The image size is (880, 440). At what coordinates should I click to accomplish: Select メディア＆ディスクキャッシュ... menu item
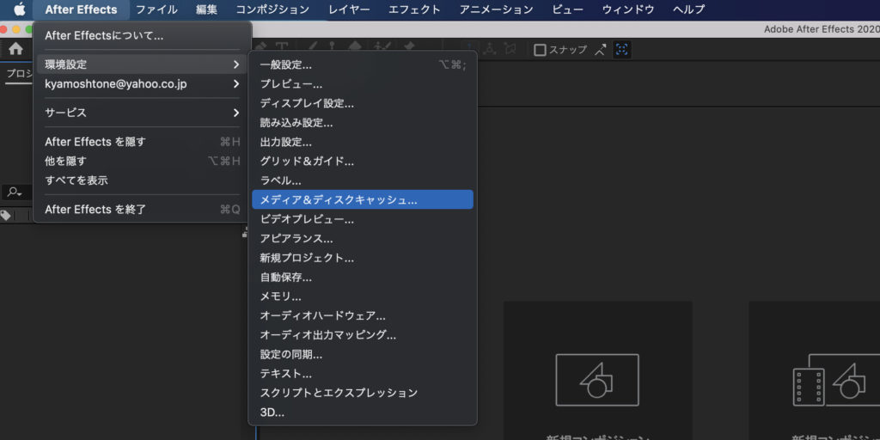coord(363,199)
